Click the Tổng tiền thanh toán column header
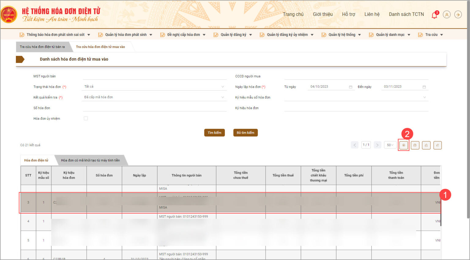 point(396,175)
